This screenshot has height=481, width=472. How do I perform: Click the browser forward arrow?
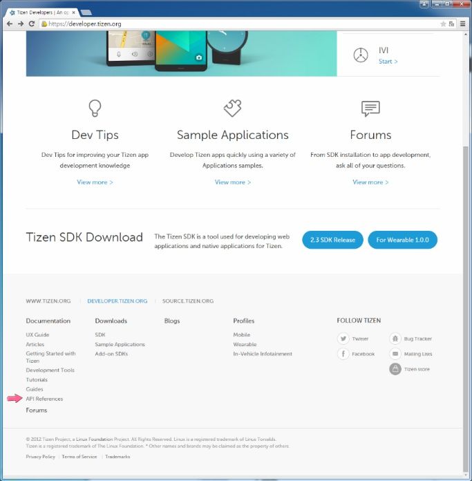[21, 23]
